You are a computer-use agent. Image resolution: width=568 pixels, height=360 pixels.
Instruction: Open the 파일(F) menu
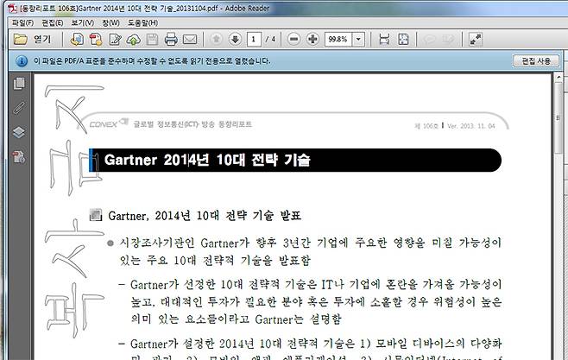[x=22, y=22]
